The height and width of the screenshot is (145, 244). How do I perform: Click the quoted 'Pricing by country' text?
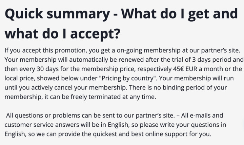coord(127,78)
